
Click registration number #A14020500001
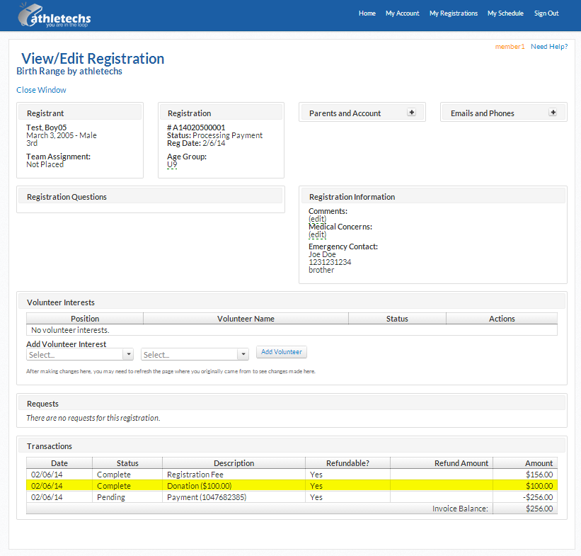pos(196,127)
